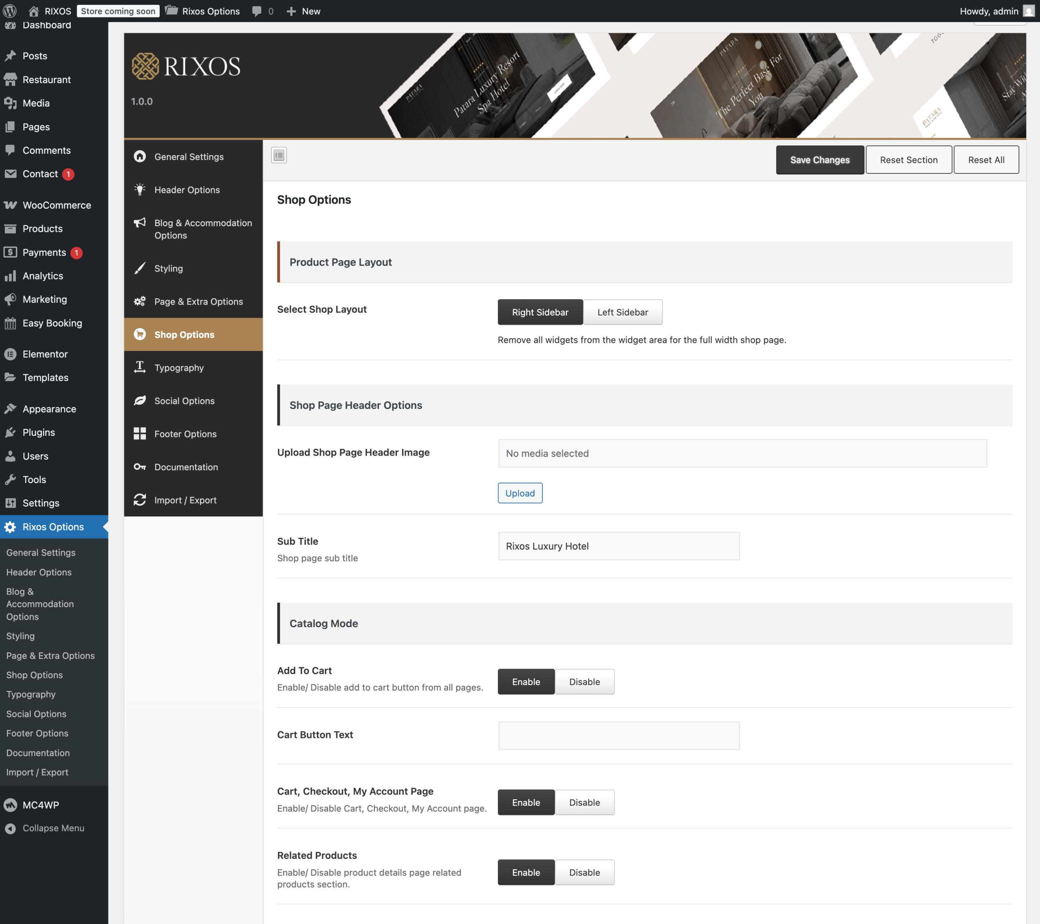The height and width of the screenshot is (924, 1040).
Task: Open Users in admin sidebar
Action: 54,457
